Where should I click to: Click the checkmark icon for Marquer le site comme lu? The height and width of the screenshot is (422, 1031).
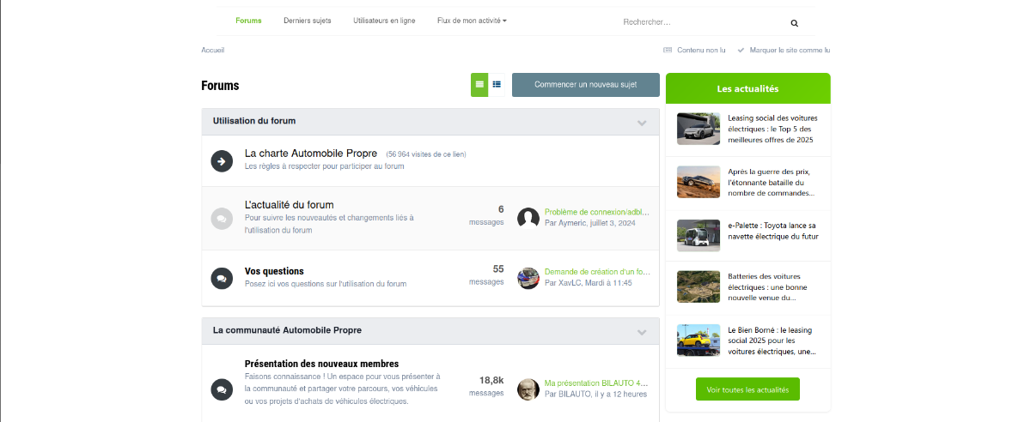coord(741,50)
